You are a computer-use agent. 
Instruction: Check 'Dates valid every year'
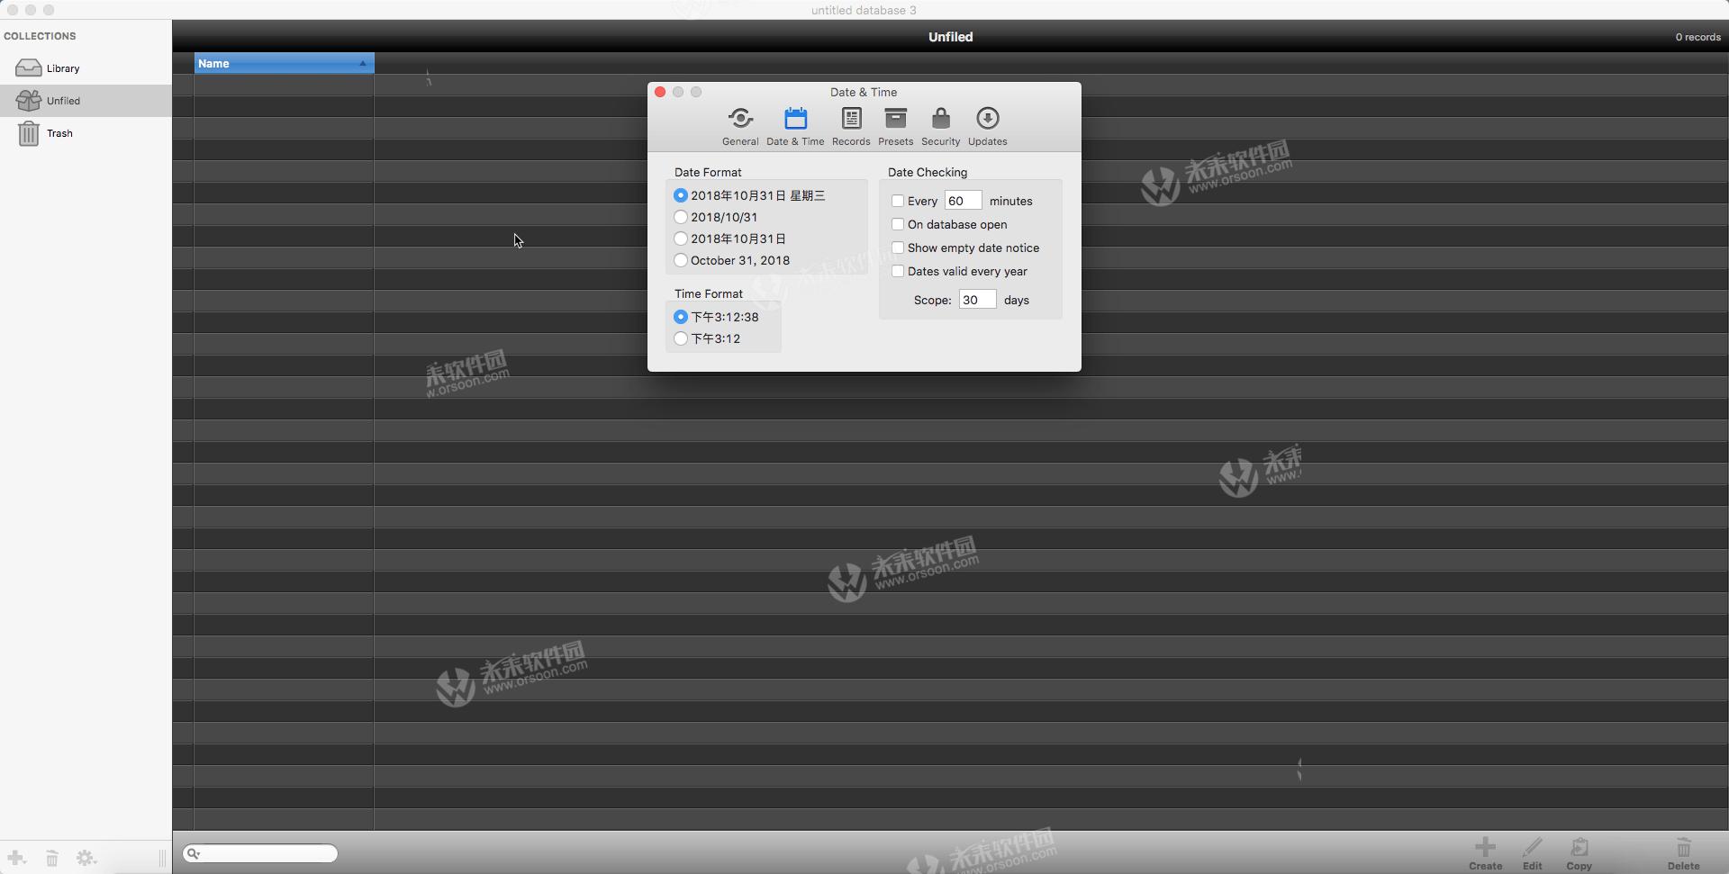pos(898,271)
